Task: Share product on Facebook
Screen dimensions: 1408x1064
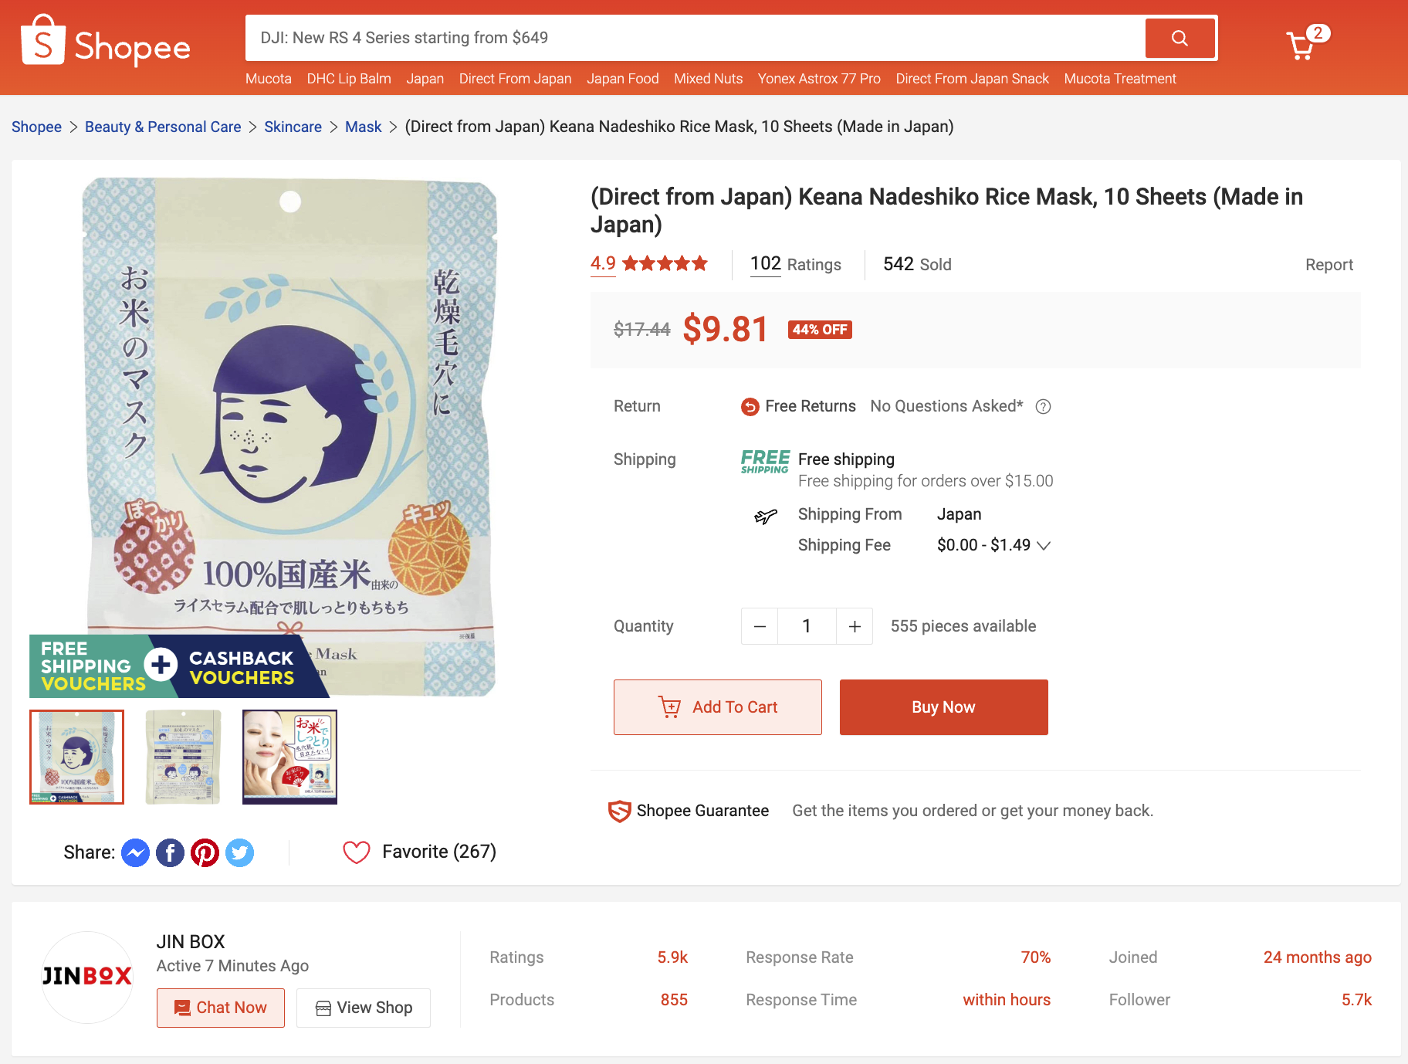Action: click(x=170, y=852)
